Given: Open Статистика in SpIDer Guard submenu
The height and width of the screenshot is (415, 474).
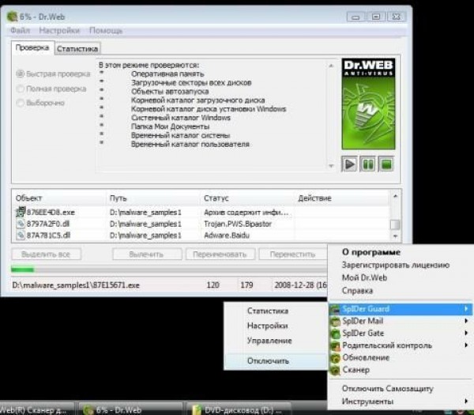Looking at the screenshot, I should (x=268, y=311).
